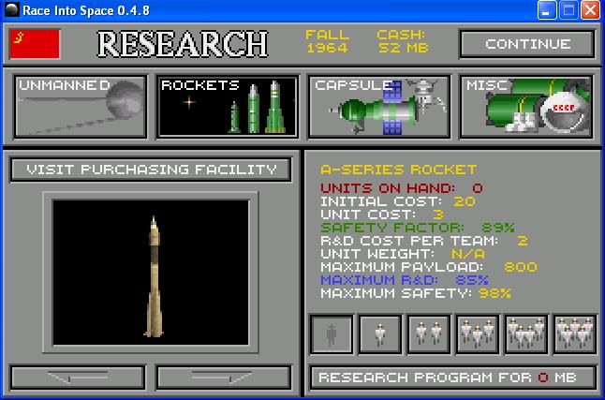Assign one research team
The image size is (605, 400).
tap(380, 334)
